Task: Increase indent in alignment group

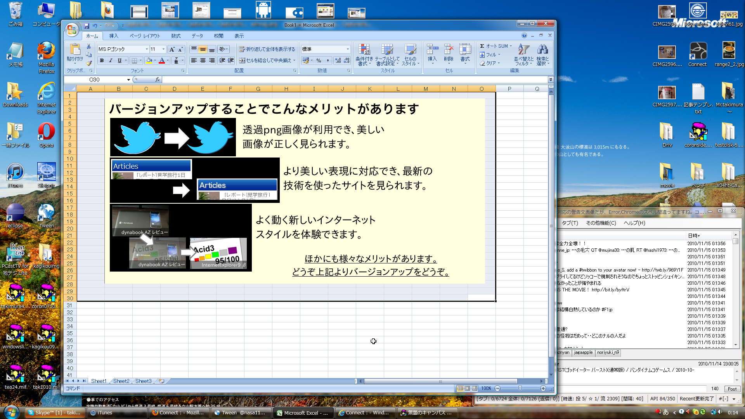Action: tap(230, 61)
